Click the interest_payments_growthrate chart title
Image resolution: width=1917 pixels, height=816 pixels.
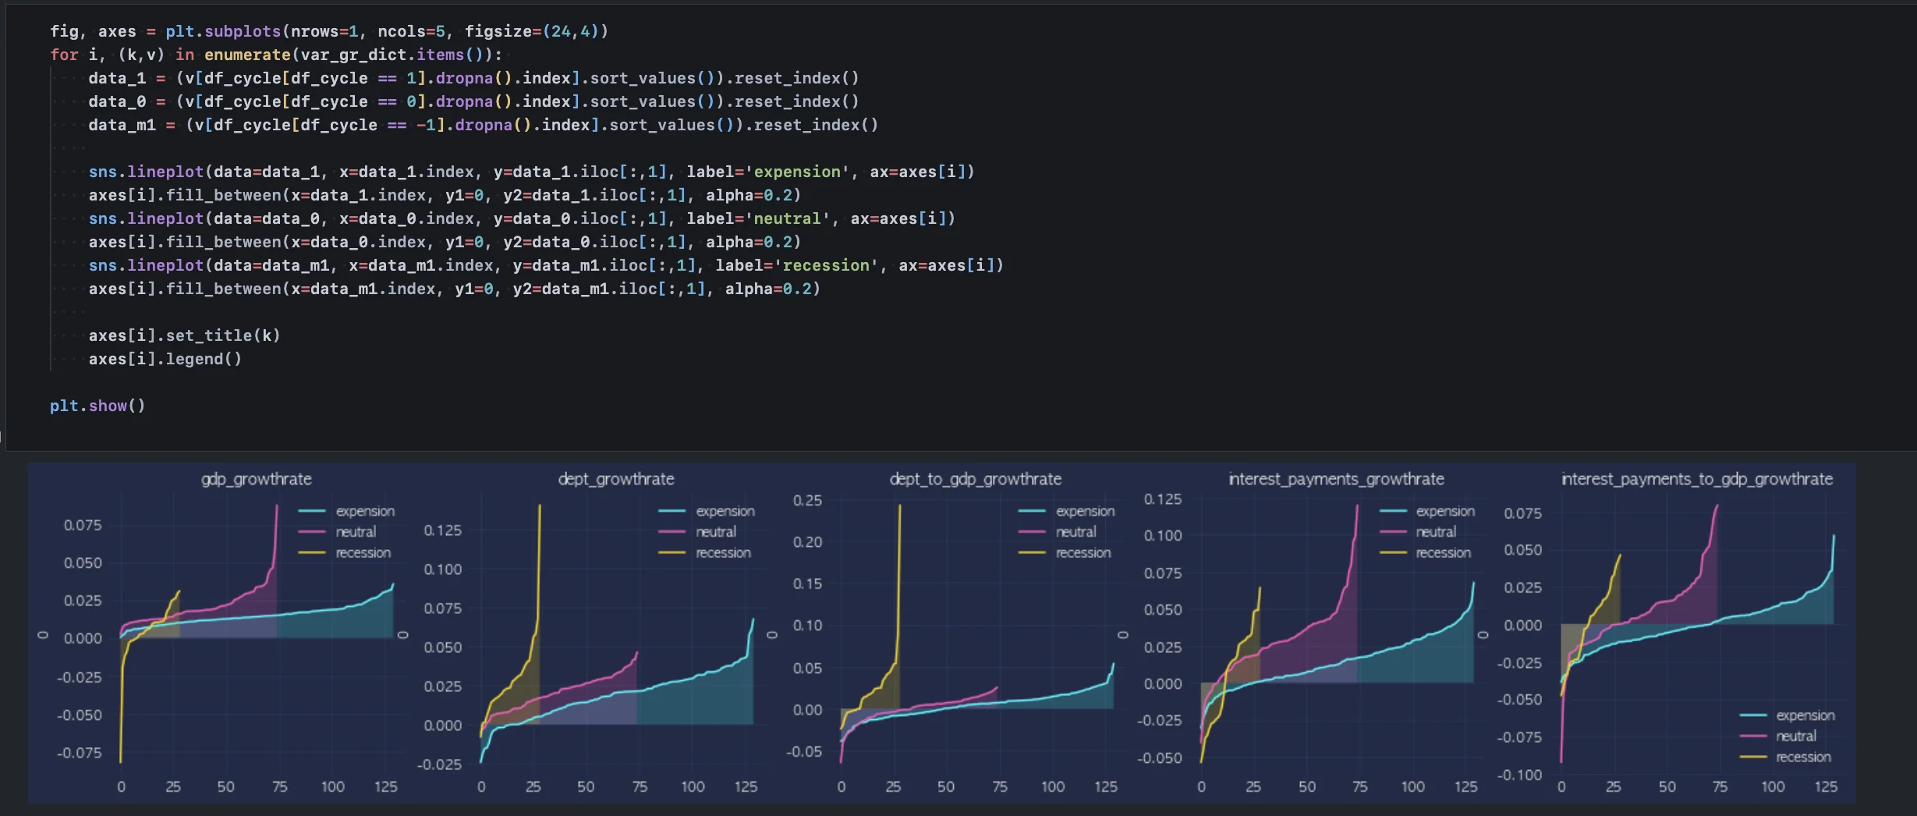click(1335, 479)
